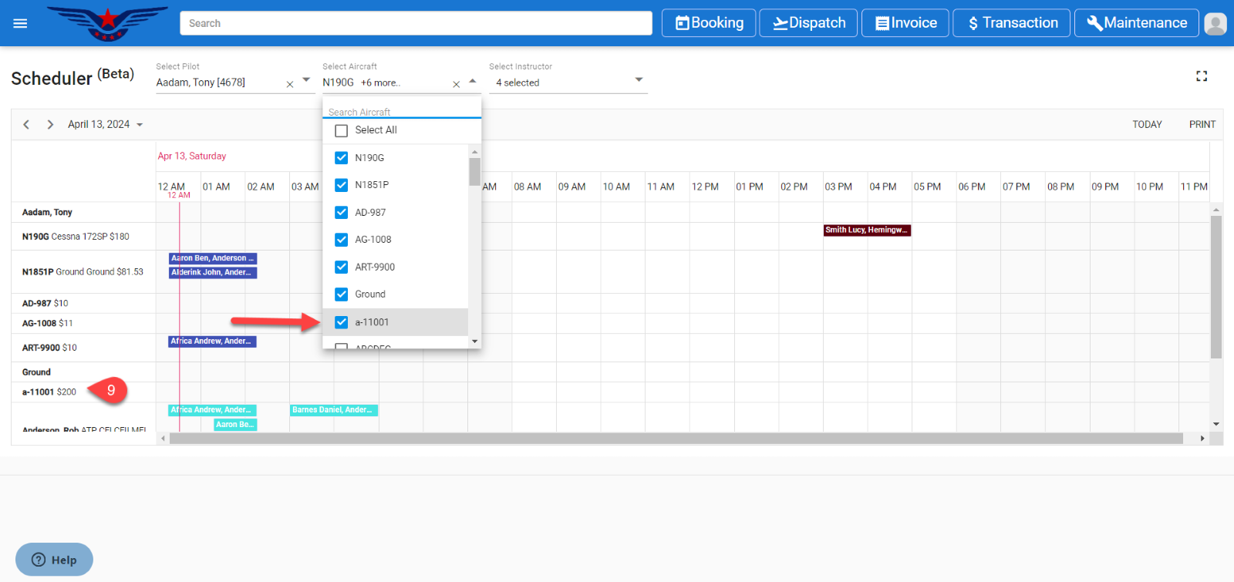This screenshot has width=1234, height=582.
Task: Click the TODAY button
Action: click(x=1147, y=124)
